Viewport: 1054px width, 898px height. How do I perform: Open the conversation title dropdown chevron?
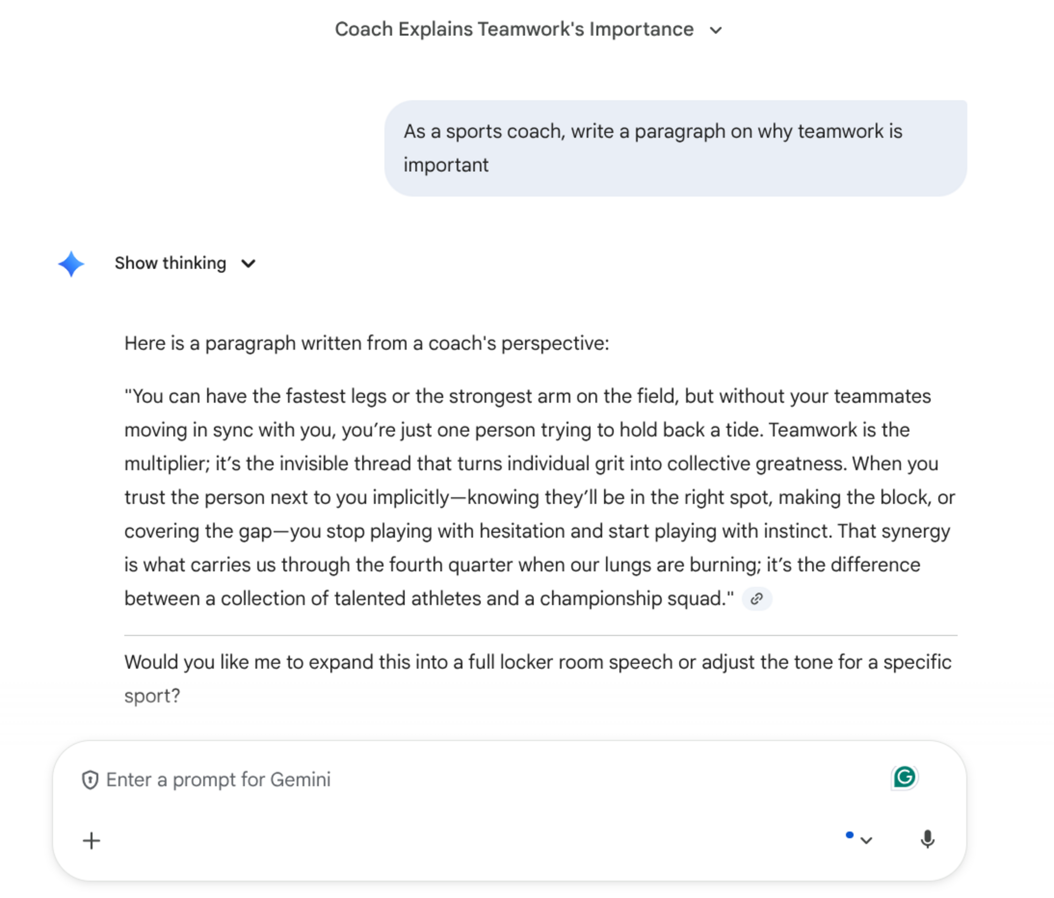[x=715, y=30]
